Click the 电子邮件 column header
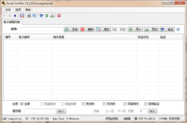The image size is (187, 123). tap(35, 37)
